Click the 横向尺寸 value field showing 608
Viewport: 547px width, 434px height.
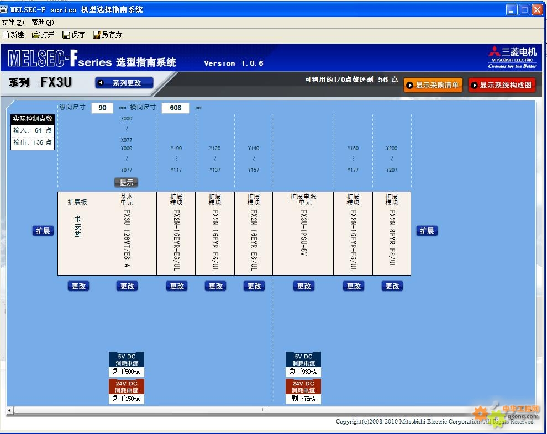coord(176,108)
